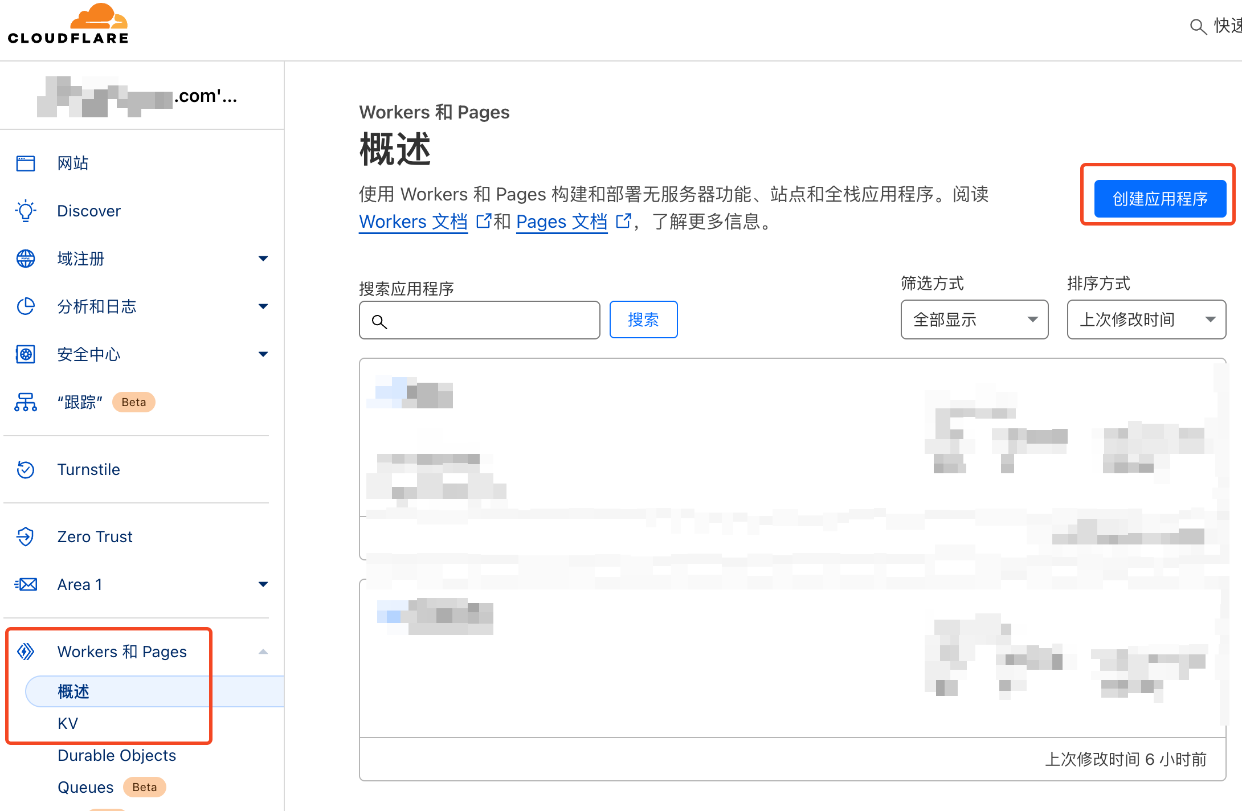Click the 域注册 globe icon
This screenshot has width=1242, height=811.
25,259
